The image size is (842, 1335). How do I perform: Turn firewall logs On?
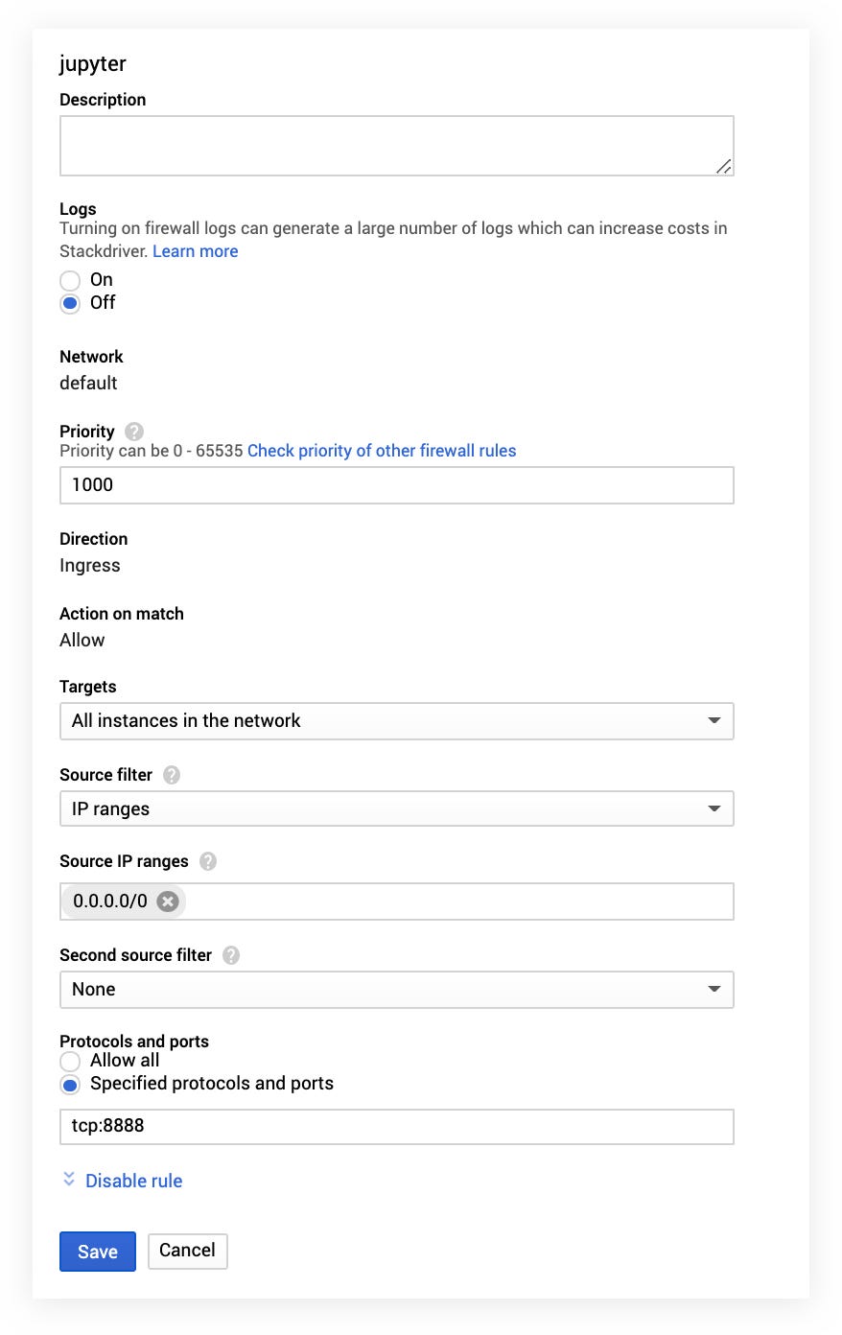coord(70,281)
